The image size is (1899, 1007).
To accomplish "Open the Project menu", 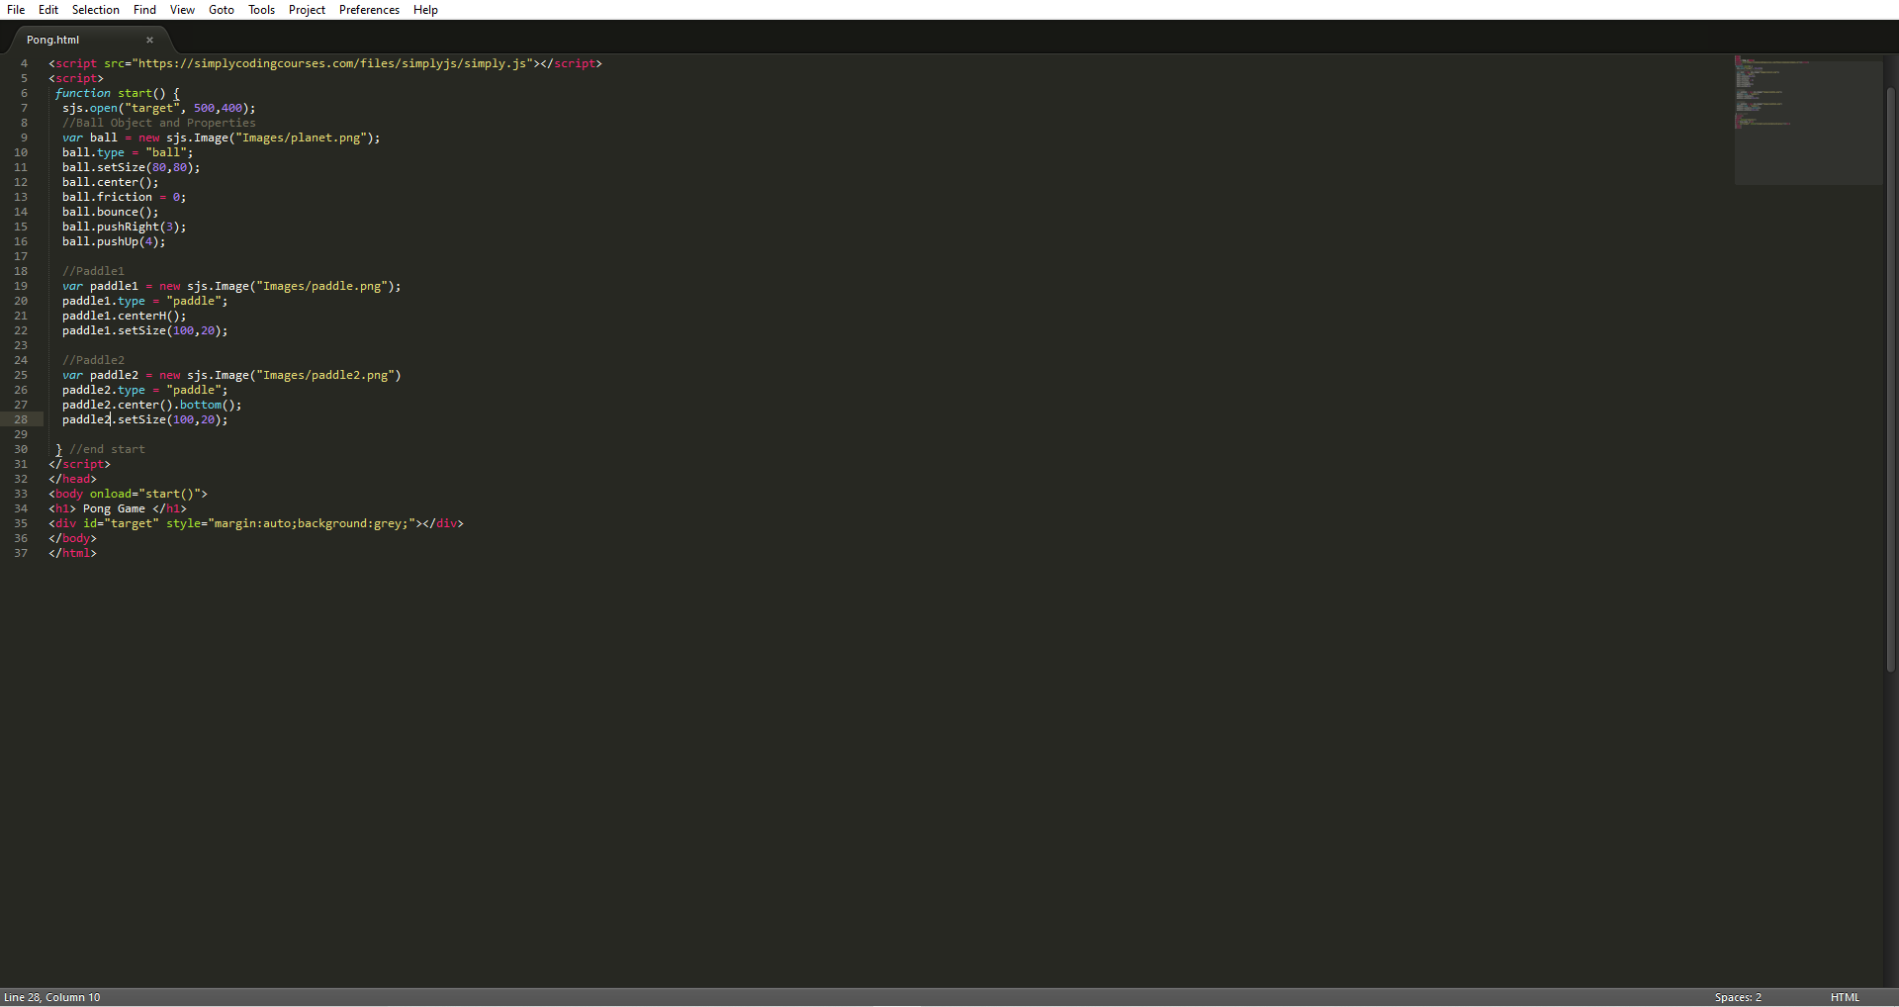I will pyautogui.click(x=307, y=9).
